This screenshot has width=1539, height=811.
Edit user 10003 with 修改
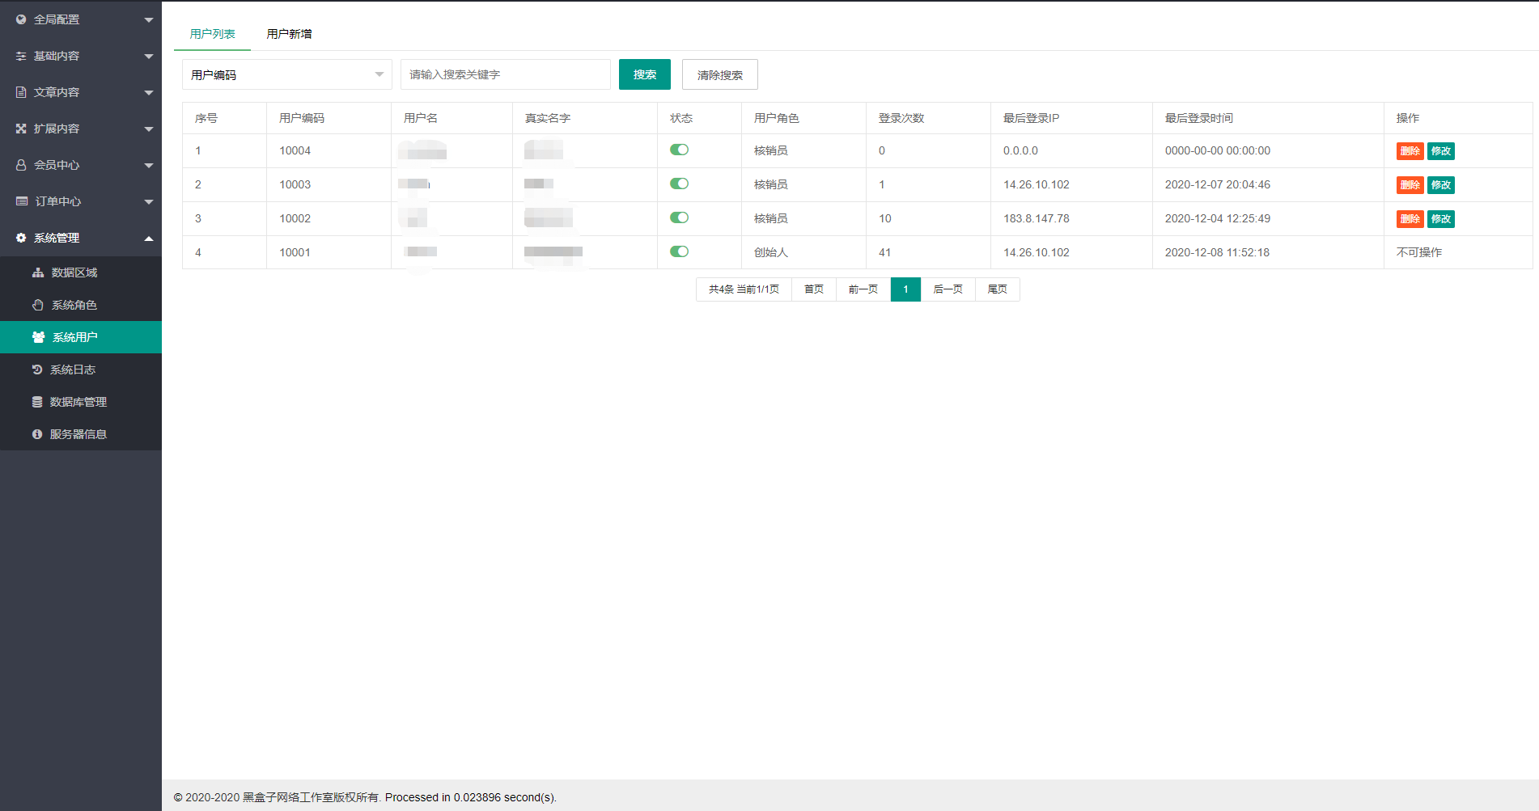[1441, 185]
